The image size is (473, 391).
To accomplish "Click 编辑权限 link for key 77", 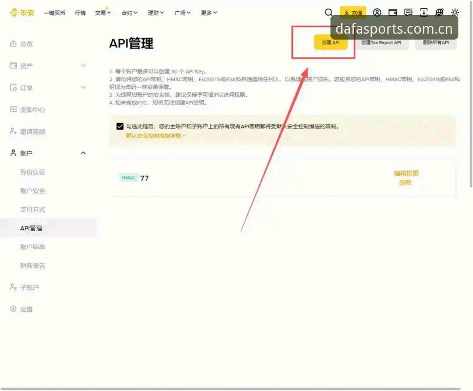I will pos(406,173).
